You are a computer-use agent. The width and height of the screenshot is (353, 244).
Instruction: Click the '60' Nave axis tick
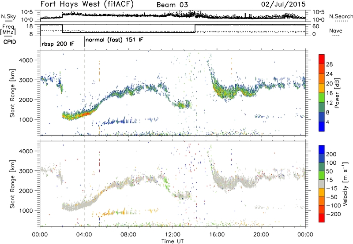click(x=316, y=26)
